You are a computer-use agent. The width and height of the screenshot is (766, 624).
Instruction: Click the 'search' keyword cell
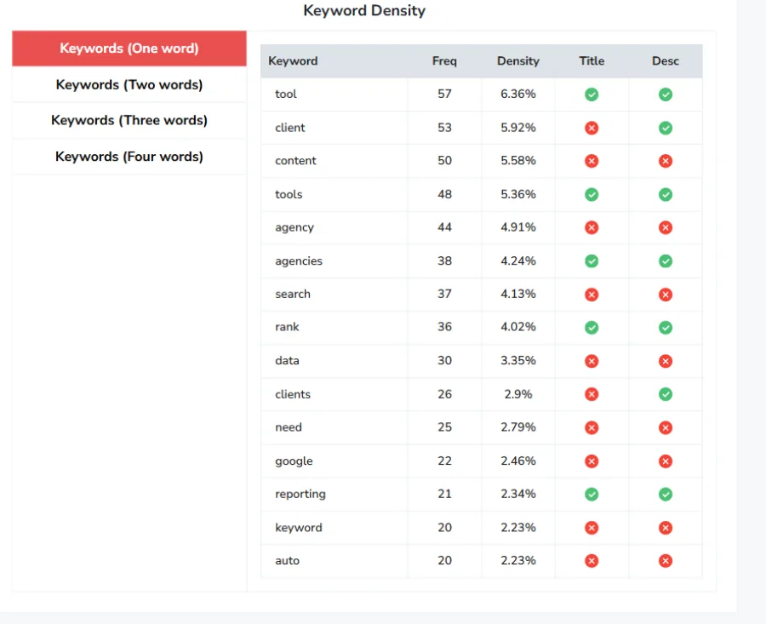[x=293, y=295]
